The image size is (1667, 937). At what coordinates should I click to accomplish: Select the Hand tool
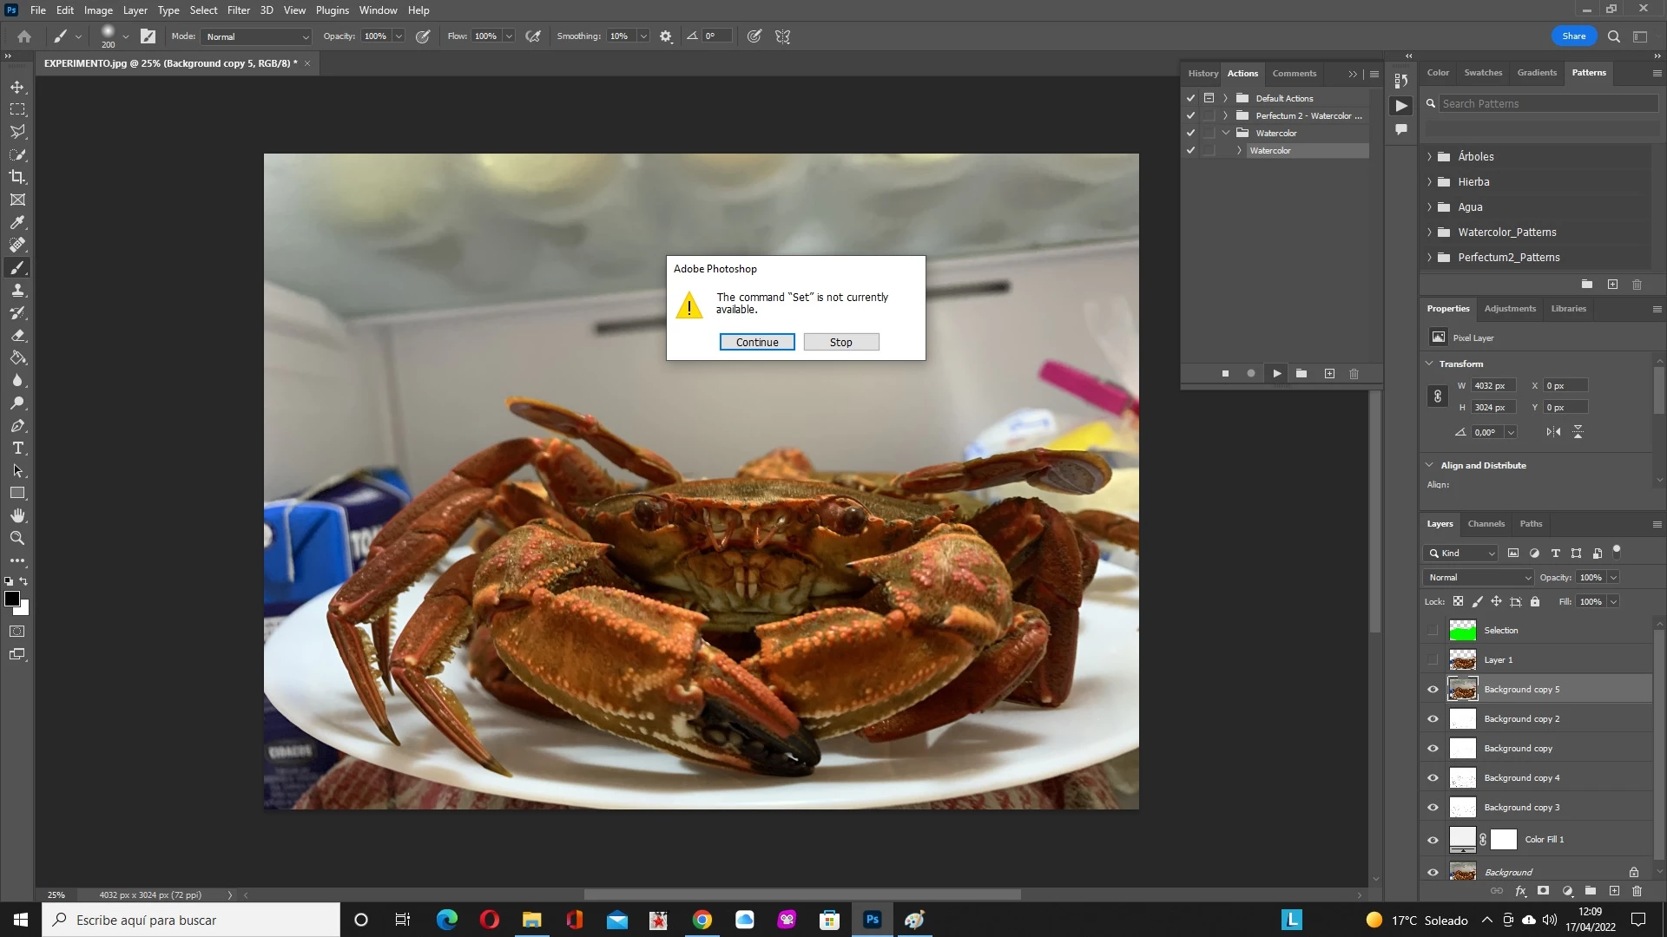point(17,515)
